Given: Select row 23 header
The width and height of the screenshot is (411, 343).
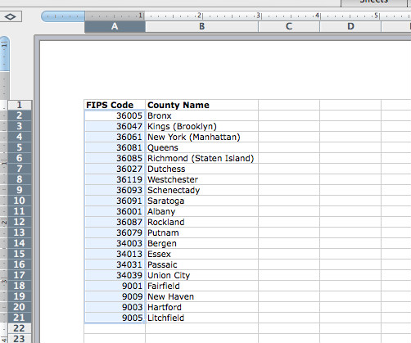Looking at the screenshot, I should pos(20,338).
